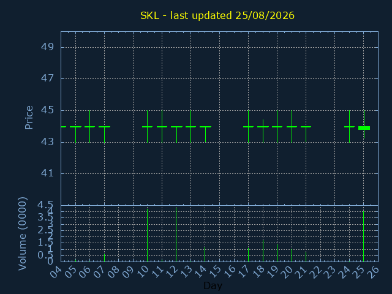The width and height of the screenshot is (392, 294).
Task: Select the day 18 price candlestick
Action: tap(263, 131)
